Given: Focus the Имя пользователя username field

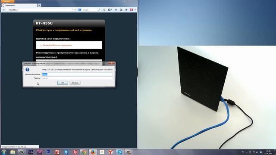Looking at the screenshot, I should [77, 74].
